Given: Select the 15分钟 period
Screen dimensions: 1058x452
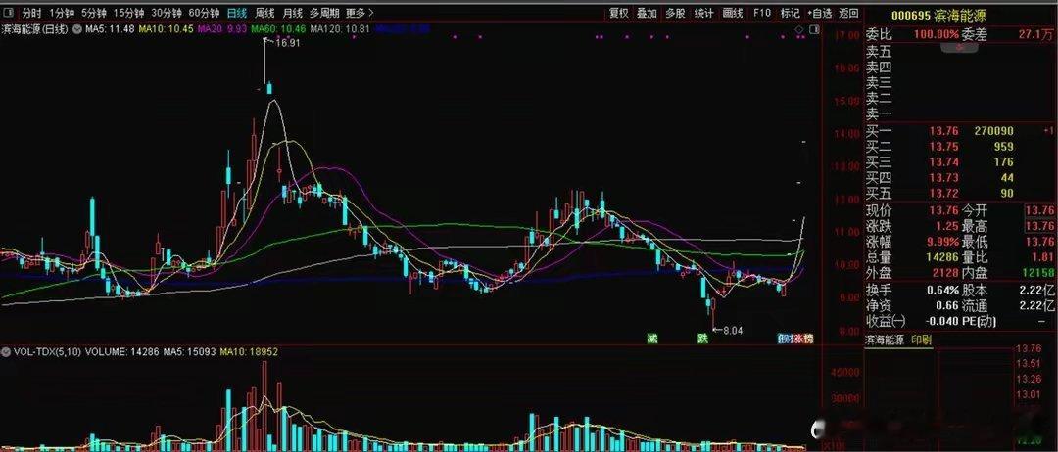Looking at the screenshot, I should coord(128,13).
